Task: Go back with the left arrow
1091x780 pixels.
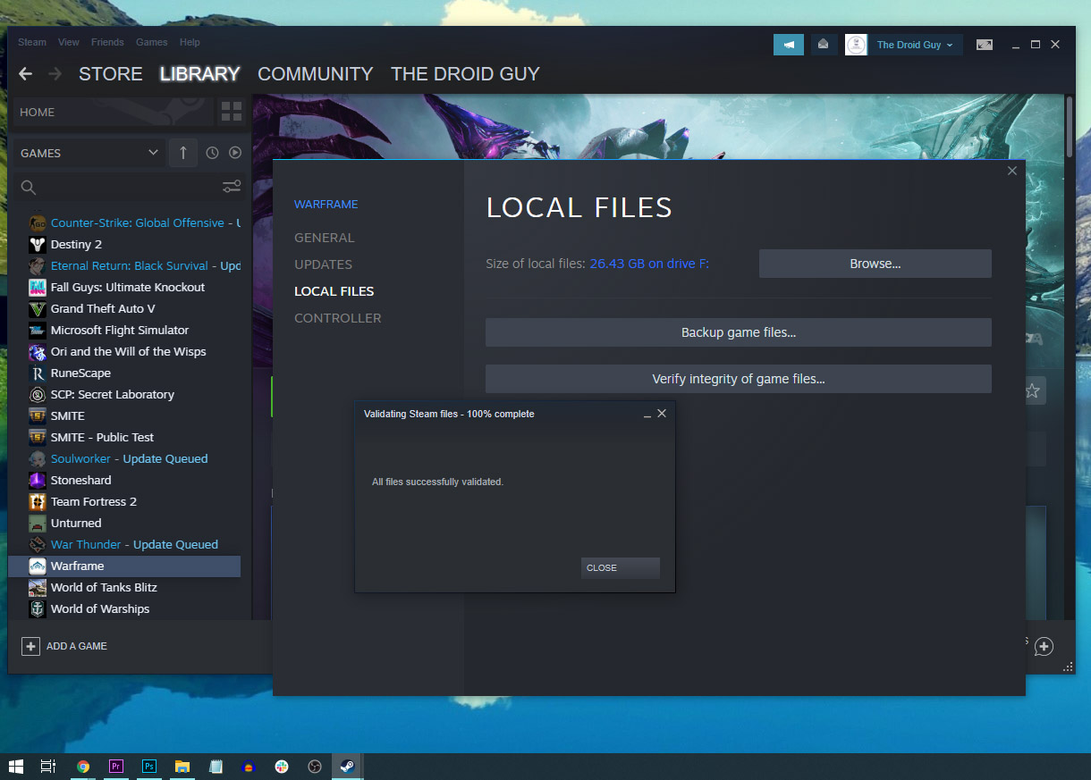Action: click(x=26, y=74)
